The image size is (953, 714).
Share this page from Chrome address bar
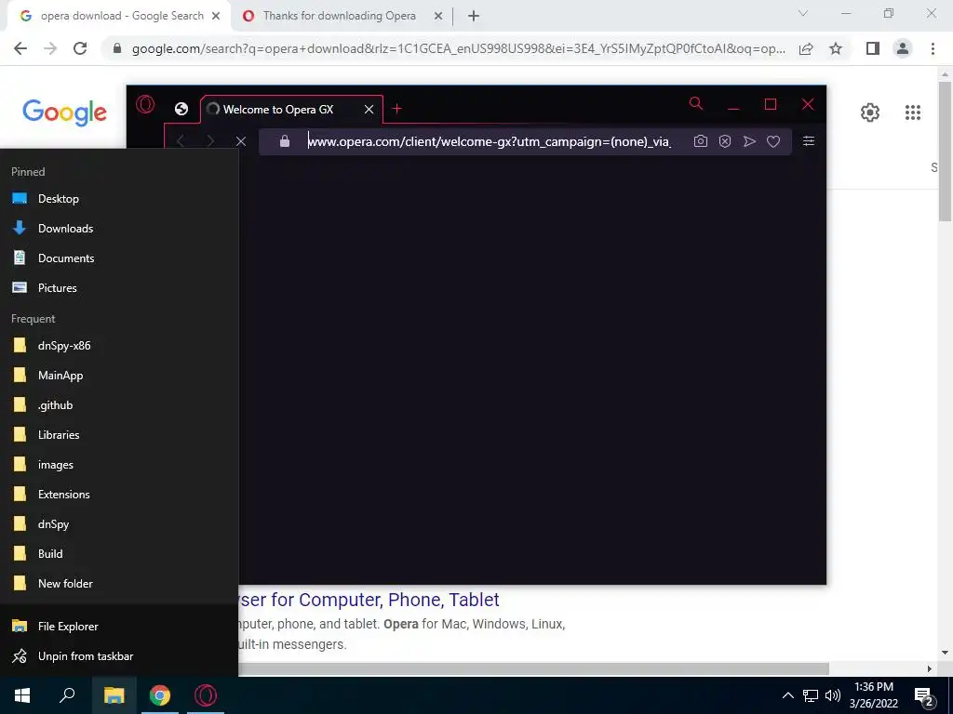806,48
